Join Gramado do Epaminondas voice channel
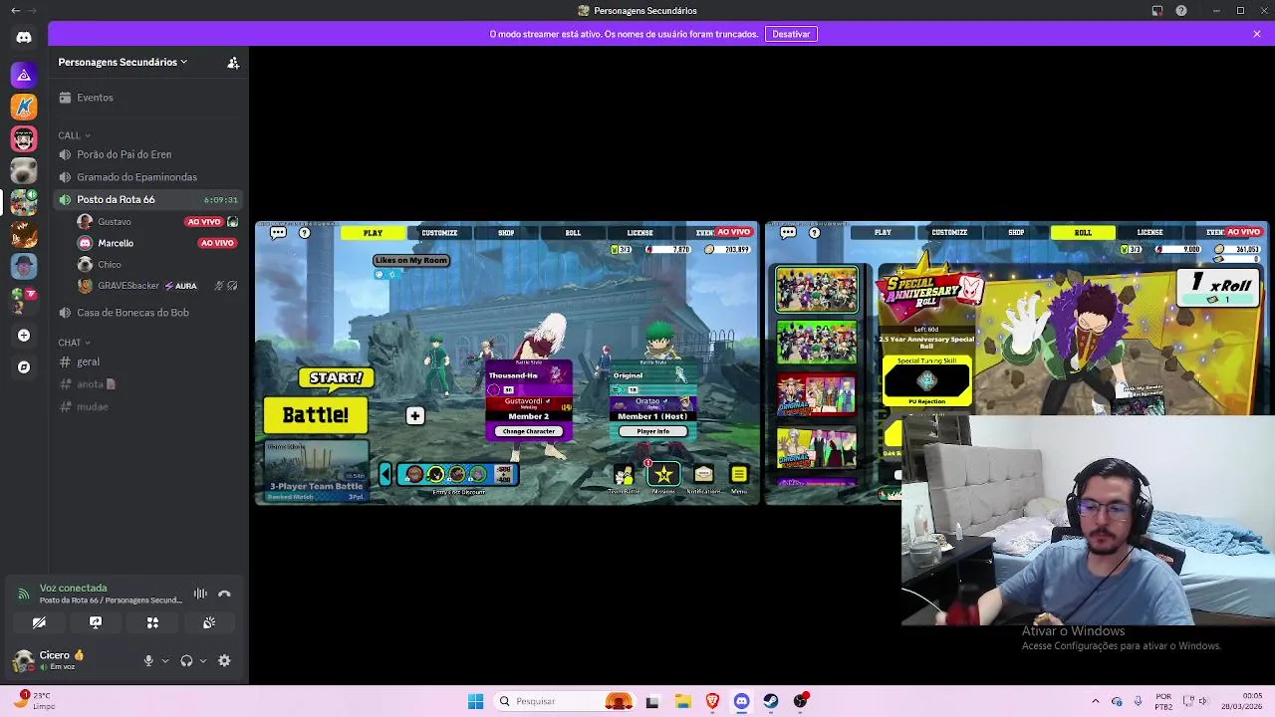 click(x=149, y=177)
